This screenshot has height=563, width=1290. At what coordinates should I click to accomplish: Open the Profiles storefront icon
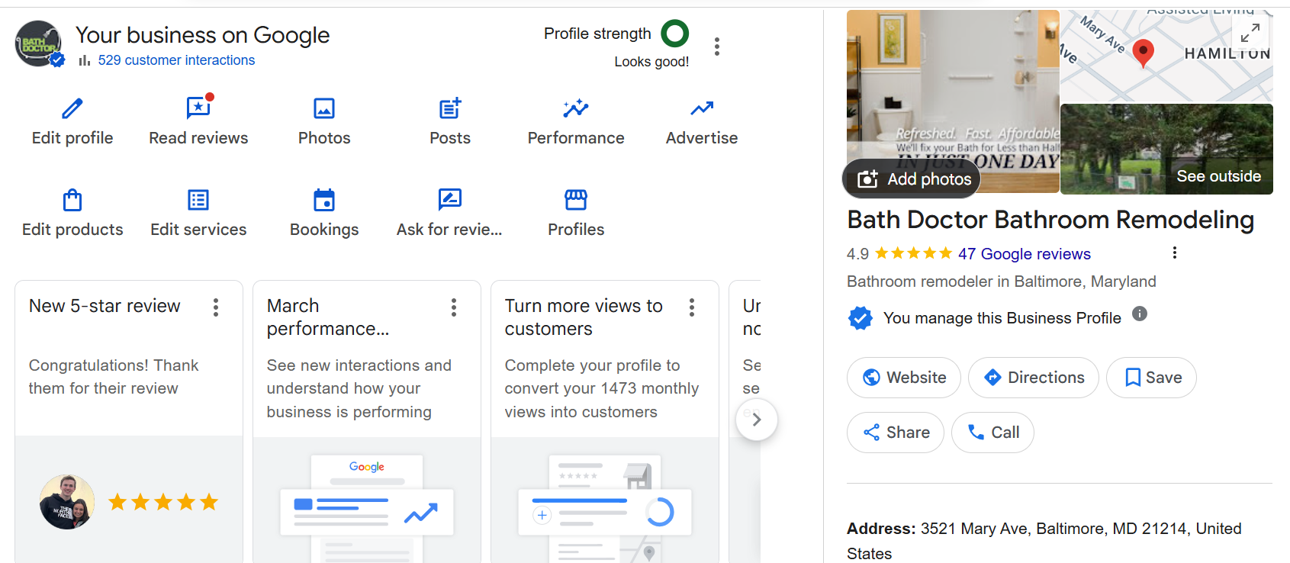pyautogui.click(x=576, y=200)
